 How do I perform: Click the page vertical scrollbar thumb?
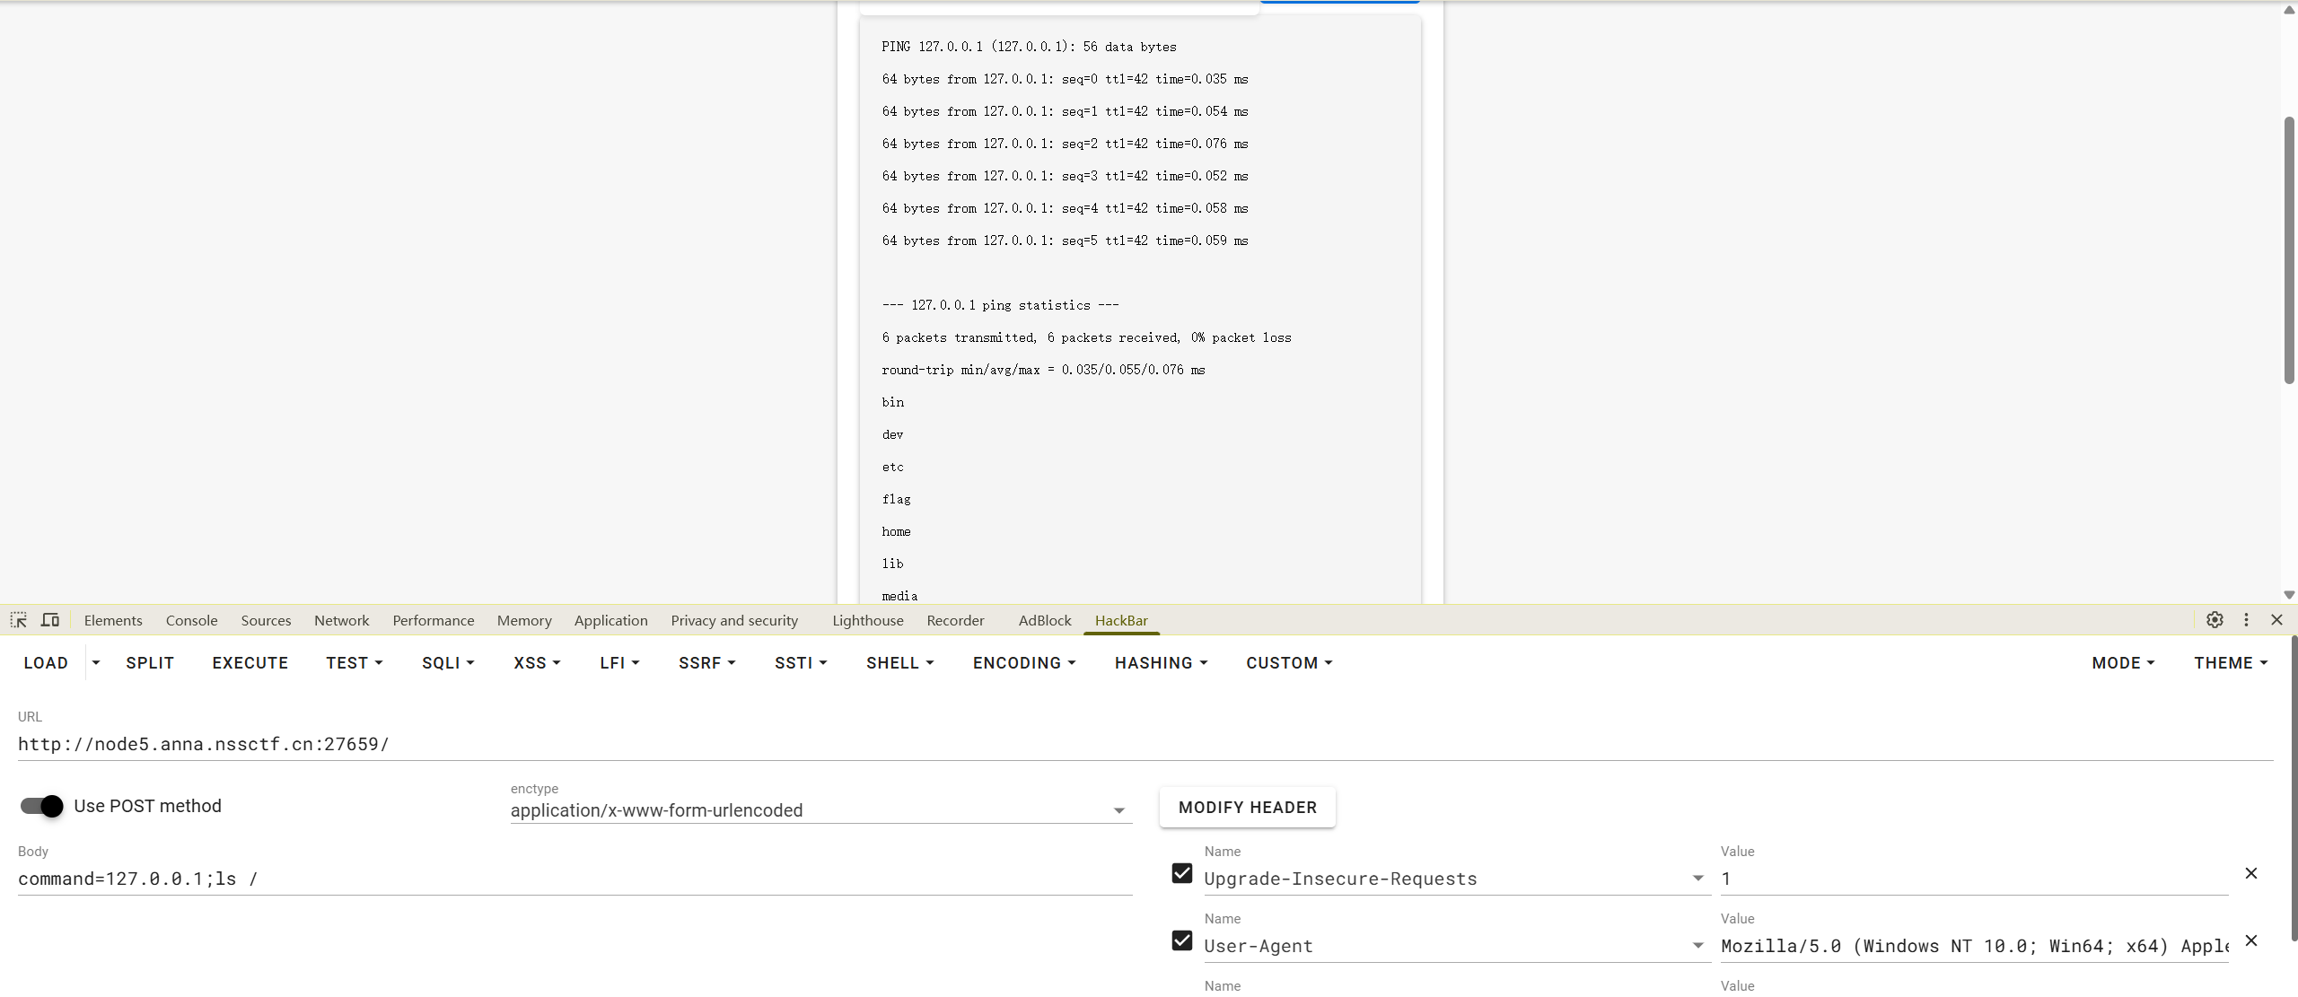click(x=2288, y=251)
